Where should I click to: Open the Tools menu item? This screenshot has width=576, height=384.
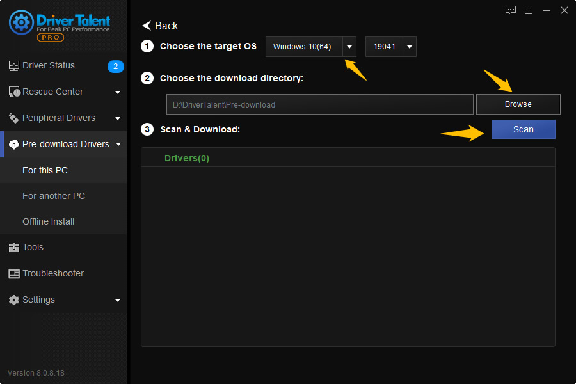pos(63,247)
